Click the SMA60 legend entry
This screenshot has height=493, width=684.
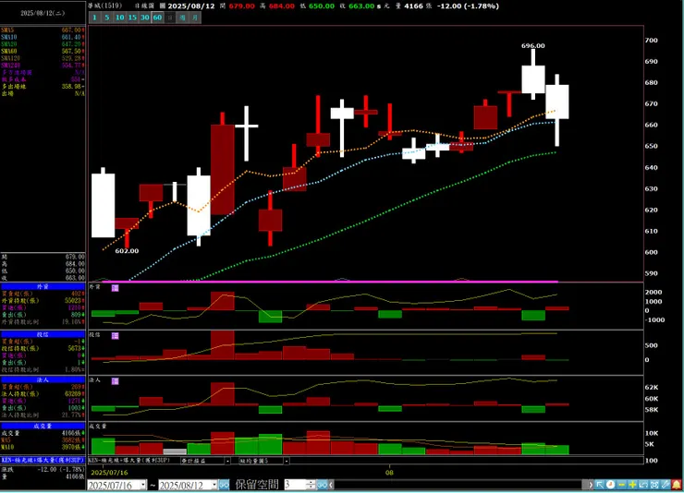tap(43, 51)
